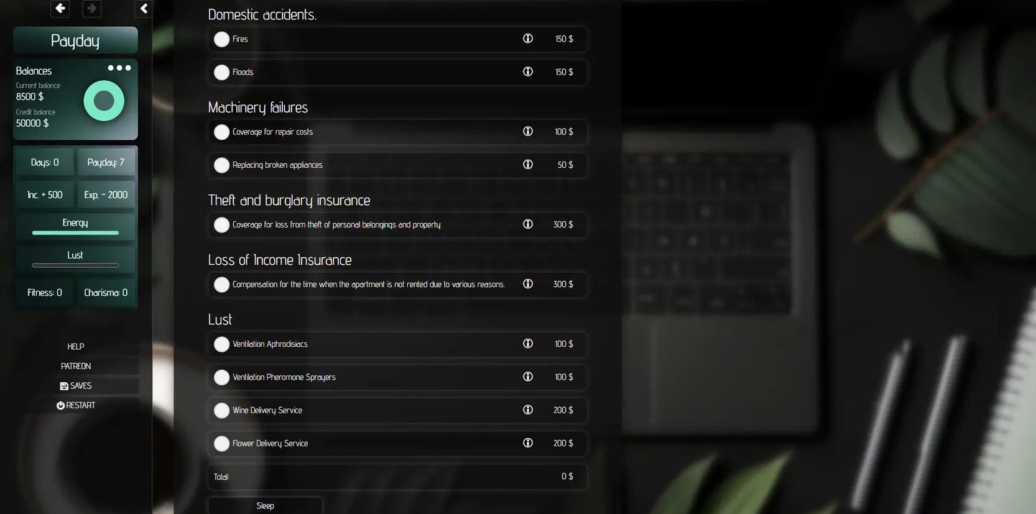Click the RESTART link
This screenshot has width=1036, height=514.
76,405
